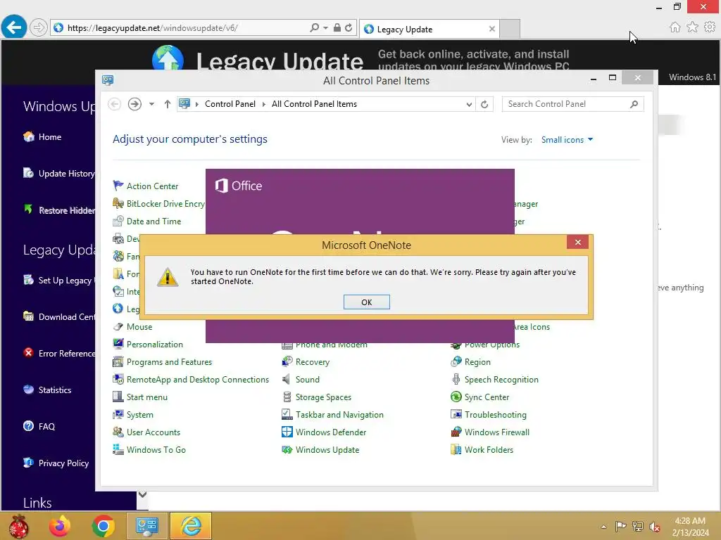Click the Troubleshooting icon
Screen dimensions: 721x540
(x=456, y=415)
